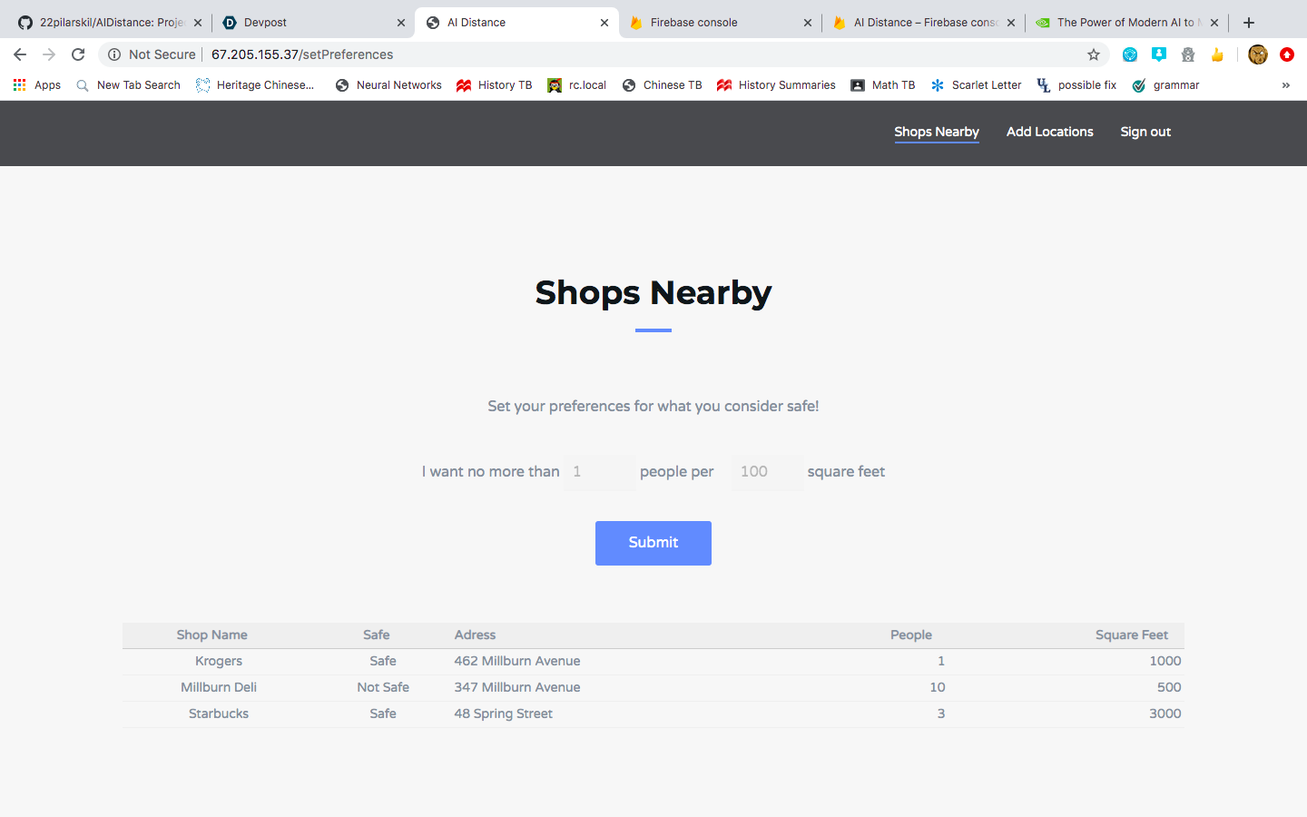
Task: Click the red extension icon in toolbar
Action: point(1287,54)
